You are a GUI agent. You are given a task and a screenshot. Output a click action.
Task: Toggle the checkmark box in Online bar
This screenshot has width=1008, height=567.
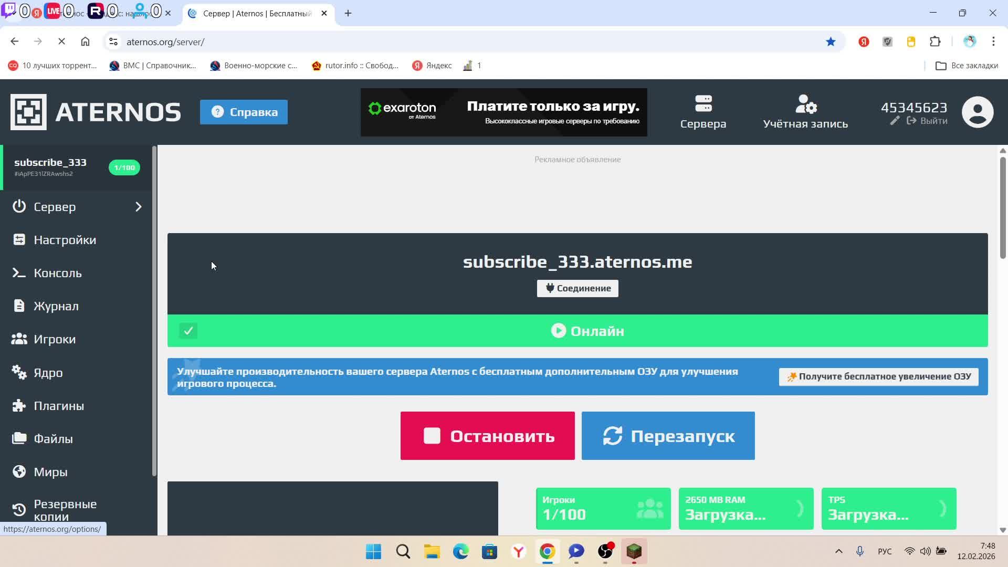point(188,331)
